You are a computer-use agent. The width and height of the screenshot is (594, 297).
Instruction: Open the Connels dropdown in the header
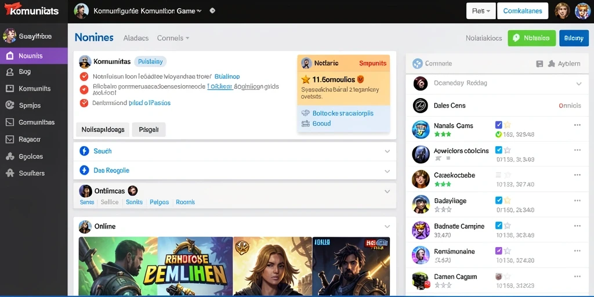pyautogui.click(x=173, y=38)
